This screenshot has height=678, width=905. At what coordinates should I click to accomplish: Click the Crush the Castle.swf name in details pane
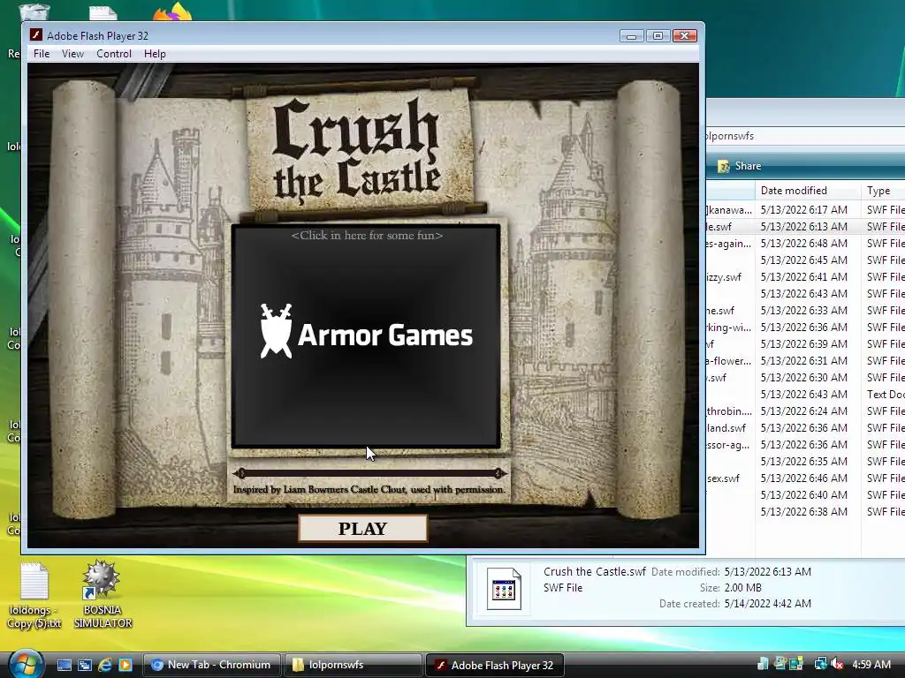click(595, 571)
